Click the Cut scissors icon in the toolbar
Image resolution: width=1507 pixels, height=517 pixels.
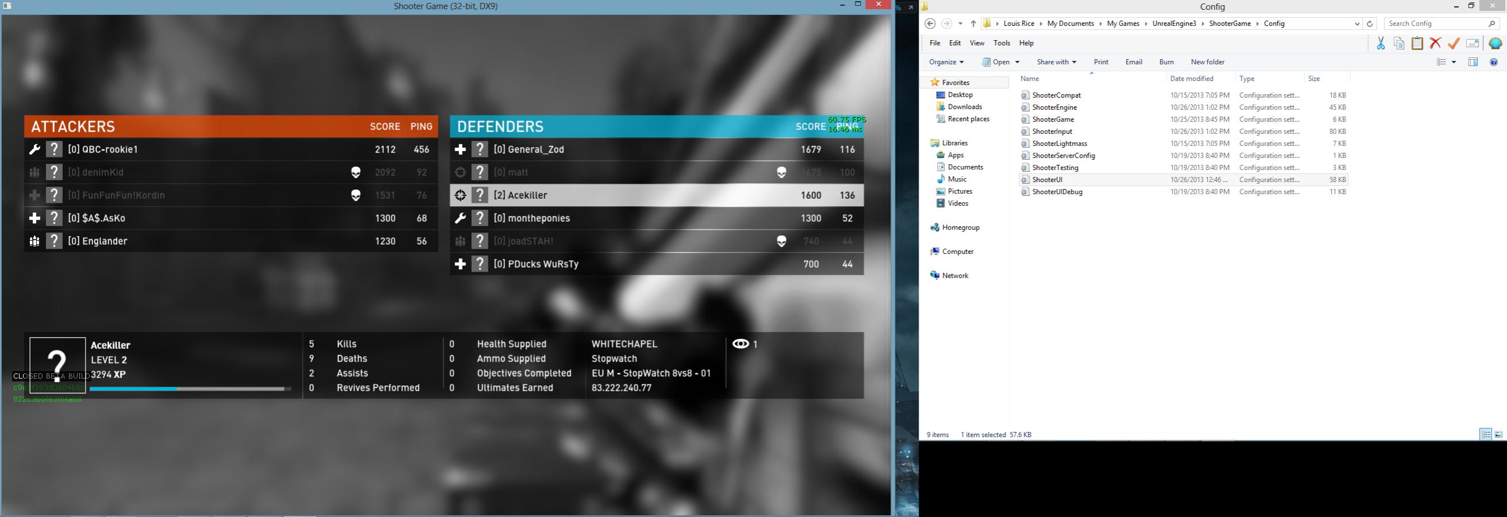[x=1381, y=44]
